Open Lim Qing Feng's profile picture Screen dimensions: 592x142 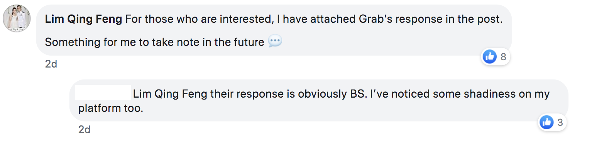click(17, 19)
